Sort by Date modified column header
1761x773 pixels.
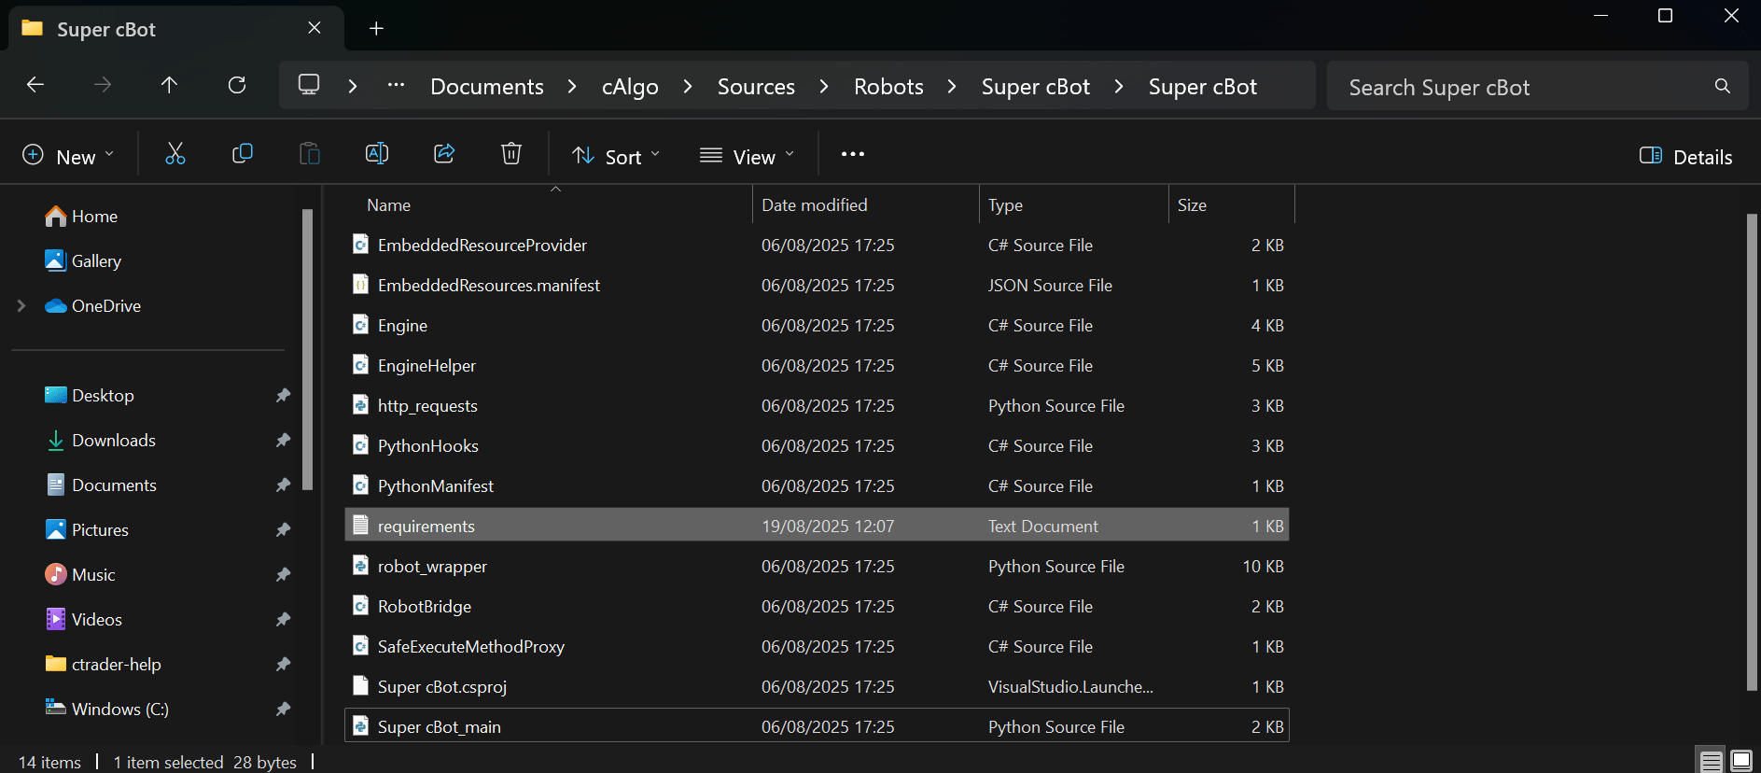click(x=865, y=205)
